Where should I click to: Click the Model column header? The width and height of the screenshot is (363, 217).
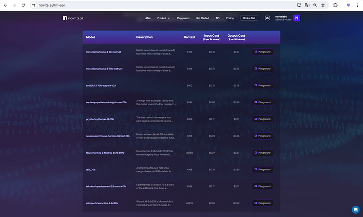tap(90, 37)
